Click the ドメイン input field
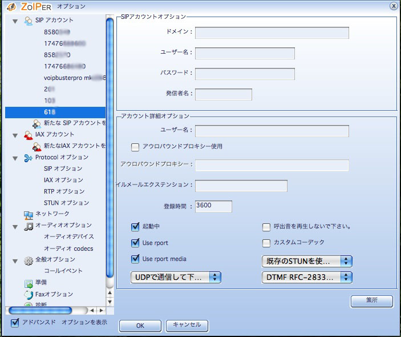Image resolution: width=401 pixels, height=337 pixels. pyautogui.click(x=272, y=33)
